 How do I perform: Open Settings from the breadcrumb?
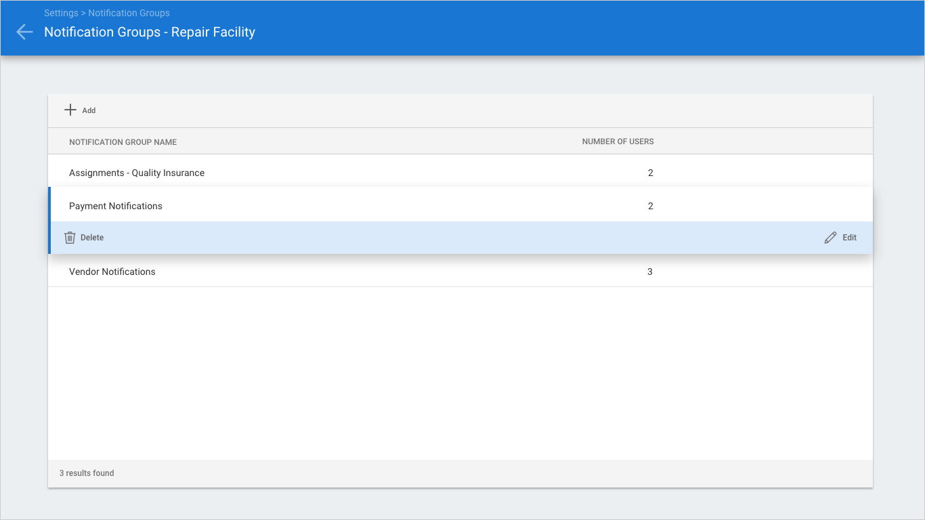pos(61,13)
